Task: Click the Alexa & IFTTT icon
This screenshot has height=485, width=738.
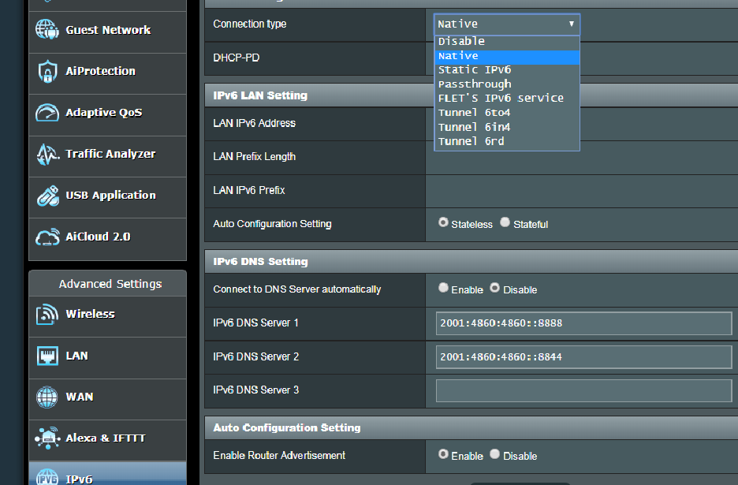Action: (47, 438)
